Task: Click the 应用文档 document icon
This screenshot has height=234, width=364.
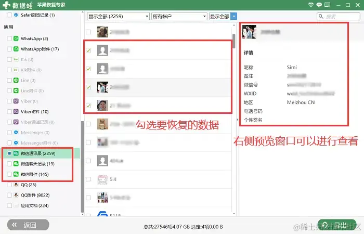Action: [x=16, y=206]
